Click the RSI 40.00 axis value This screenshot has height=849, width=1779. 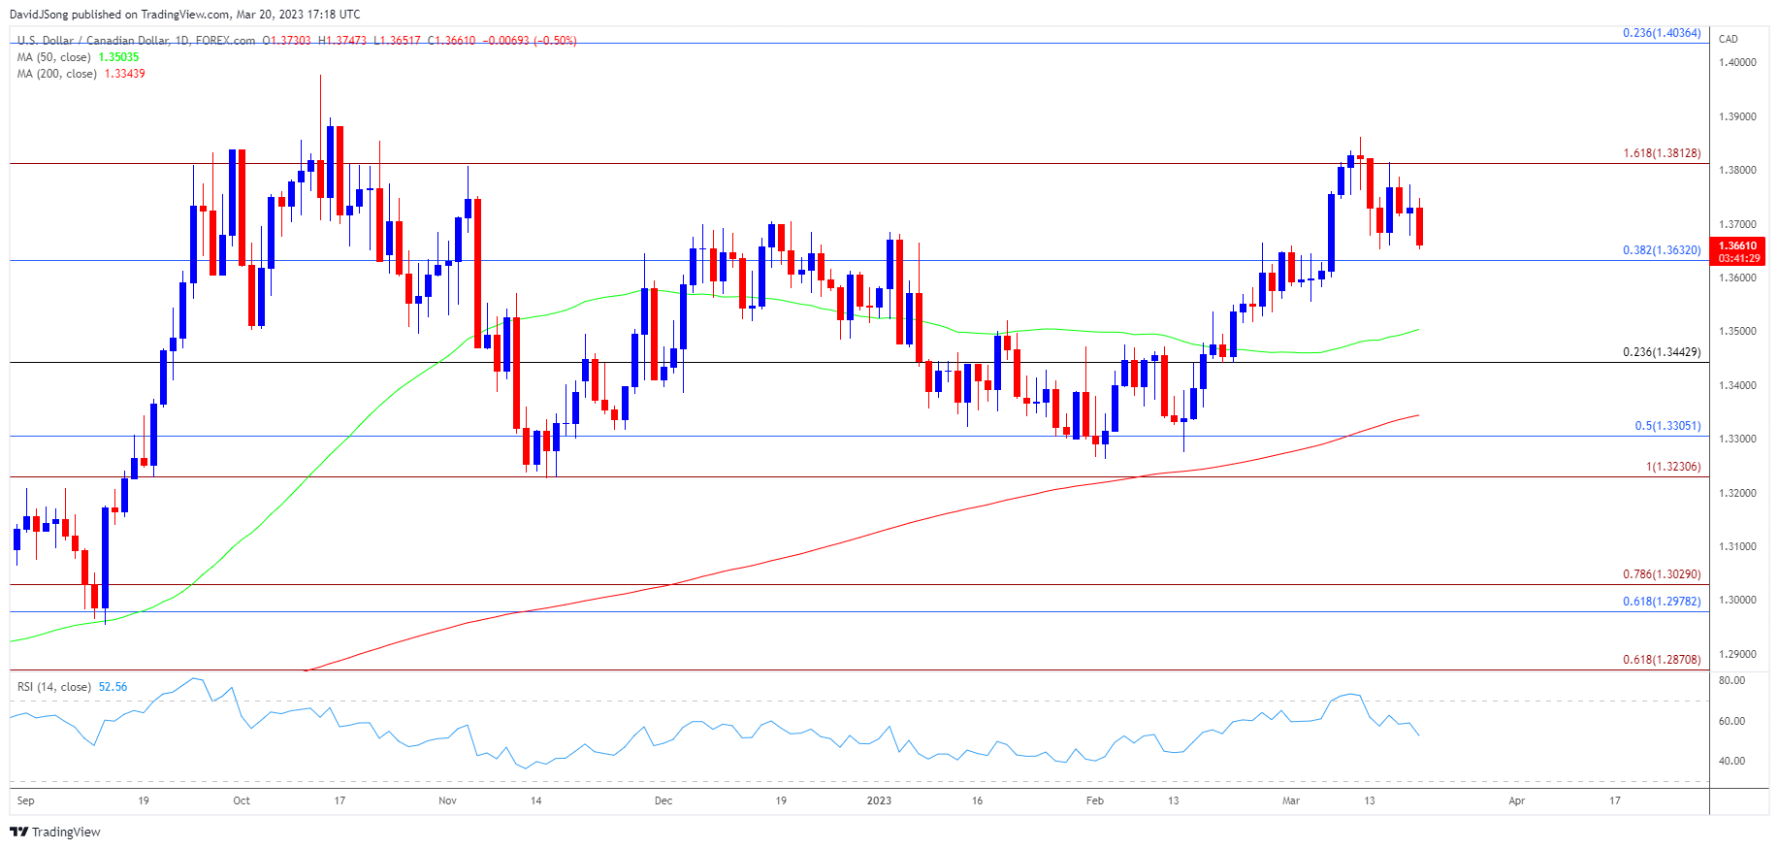click(1731, 761)
